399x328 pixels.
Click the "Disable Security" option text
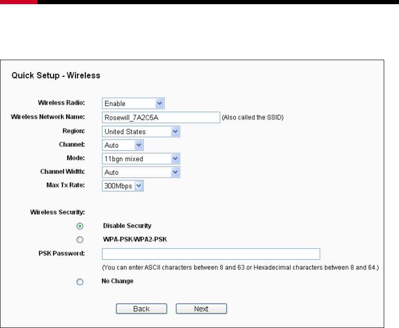127,226
